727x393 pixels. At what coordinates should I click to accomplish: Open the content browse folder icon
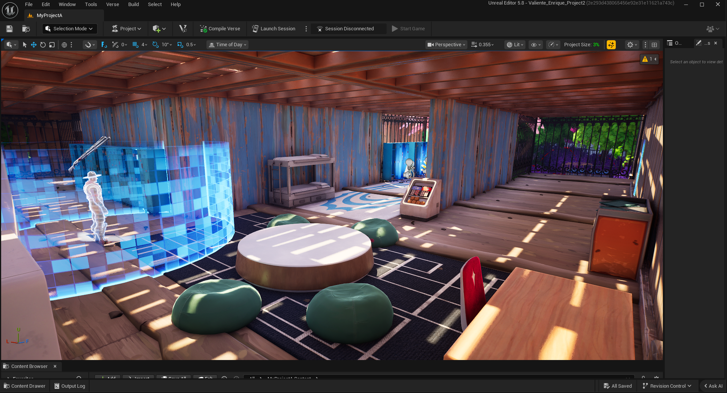pyautogui.click(x=26, y=29)
